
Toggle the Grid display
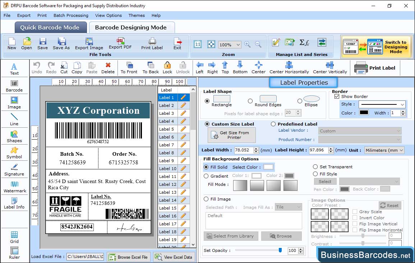pyautogui.click(x=14, y=237)
